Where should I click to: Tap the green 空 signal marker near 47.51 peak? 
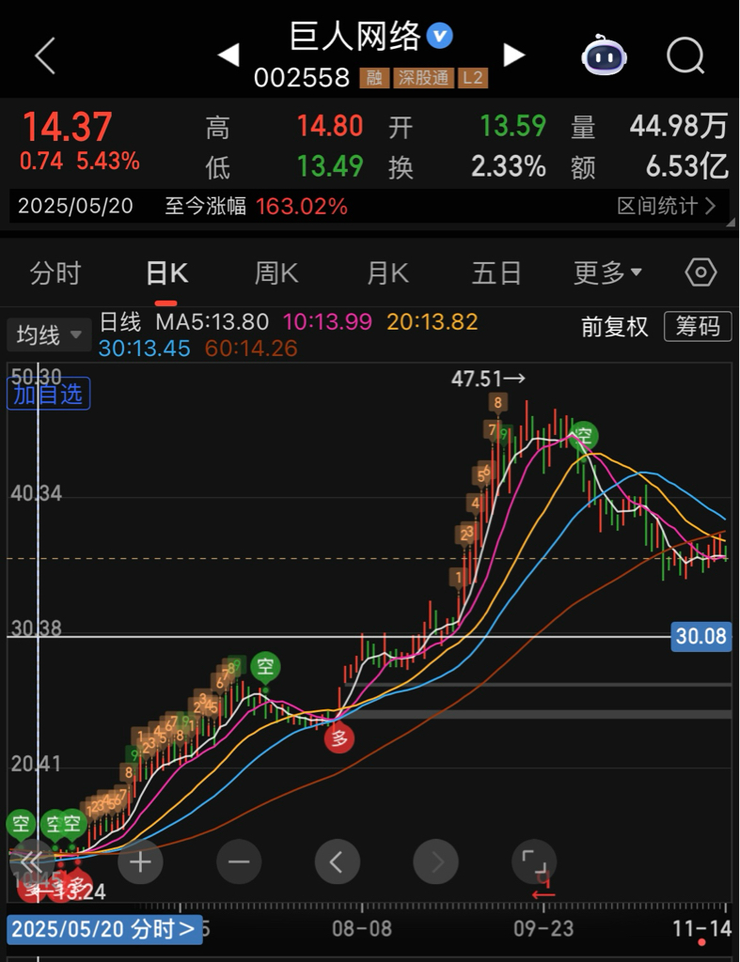point(583,436)
